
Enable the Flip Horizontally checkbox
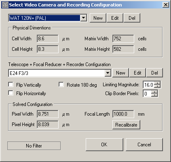pos(11,93)
